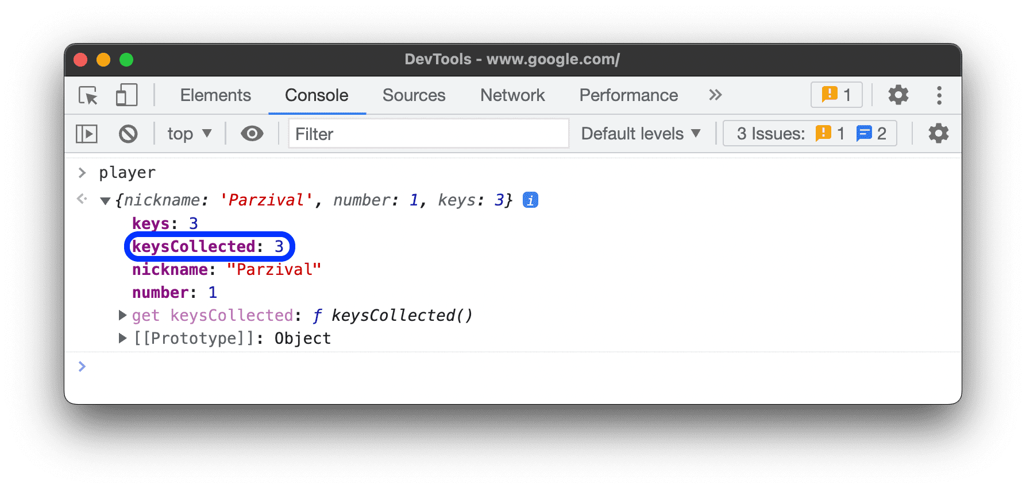Show more tabs with the chevron

coord(715,95)
